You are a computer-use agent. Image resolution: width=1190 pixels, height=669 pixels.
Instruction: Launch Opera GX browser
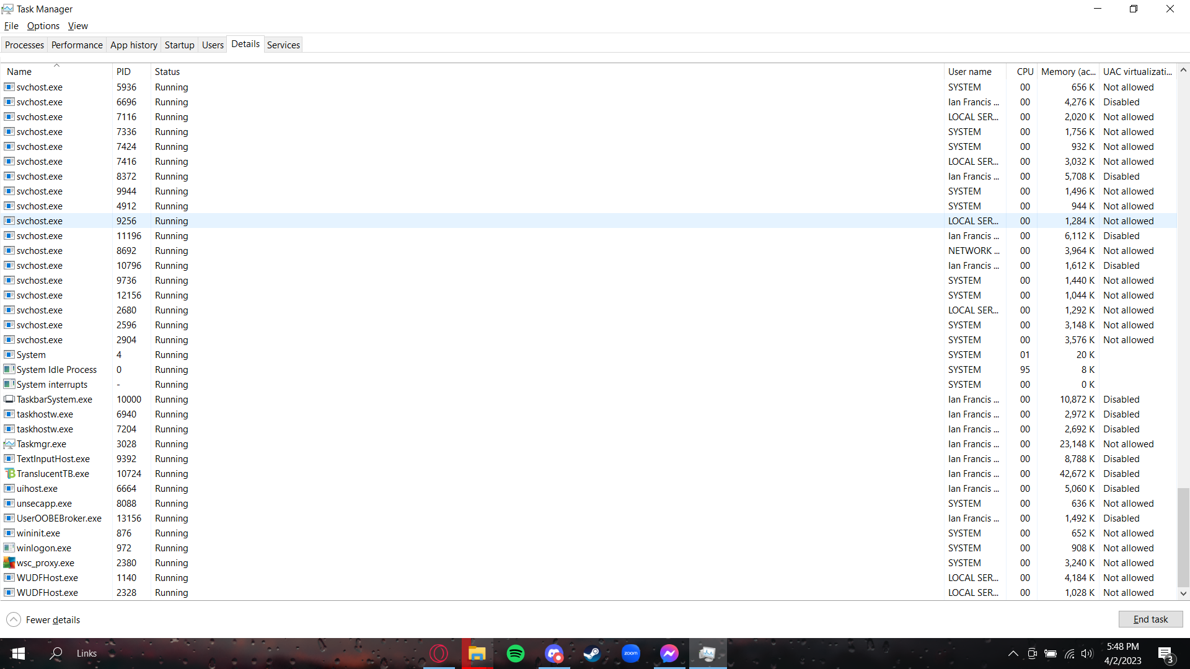tap(439, 653)
